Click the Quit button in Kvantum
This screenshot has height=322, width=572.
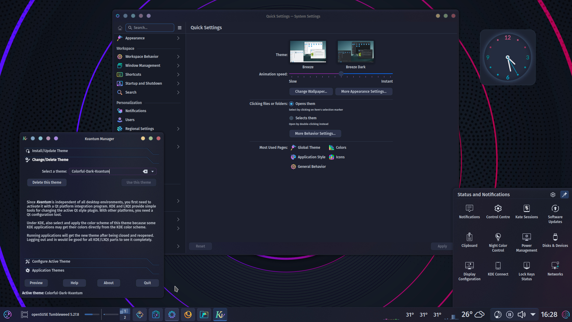pos(147,283)
